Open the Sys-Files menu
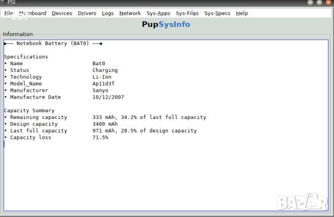 point(187,13)
